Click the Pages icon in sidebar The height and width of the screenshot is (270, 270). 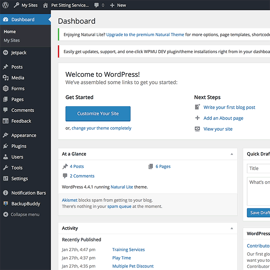(x=5, y=99)
